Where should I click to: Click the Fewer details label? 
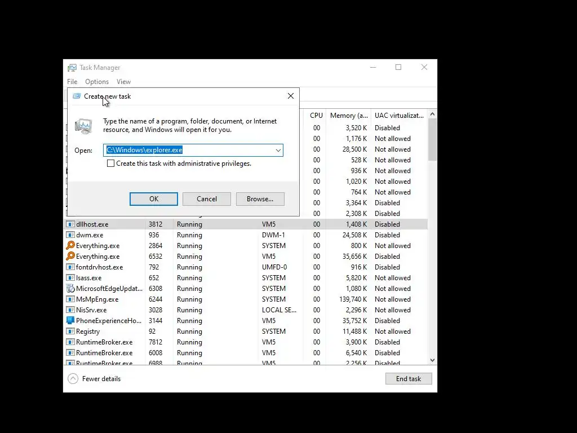coord(101,378)
